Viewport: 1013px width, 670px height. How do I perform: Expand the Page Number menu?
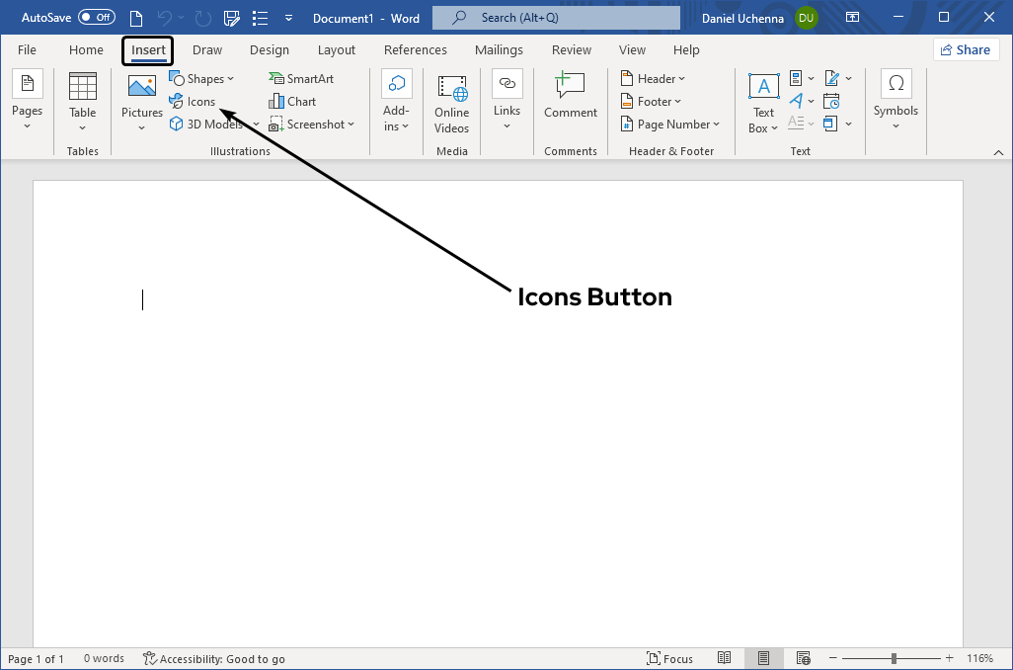coord(671,124)
